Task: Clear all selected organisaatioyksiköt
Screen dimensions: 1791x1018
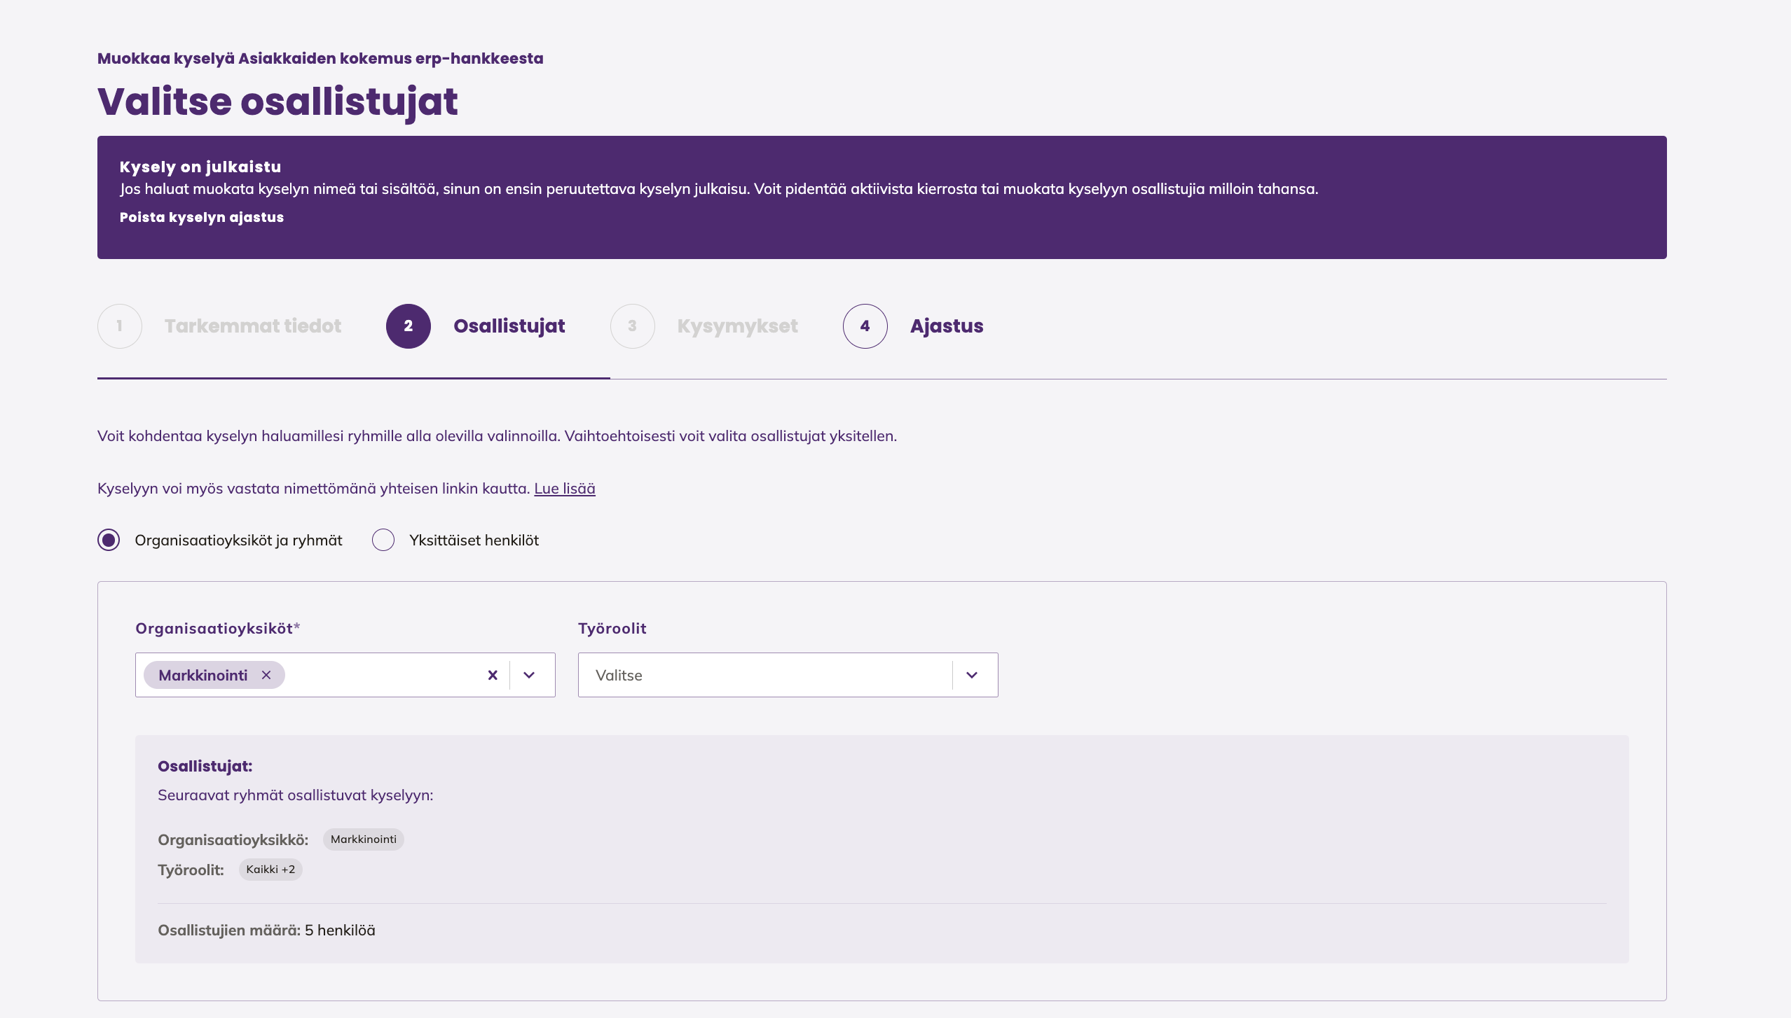Action: pyautogui.click(x=493, y=675)
